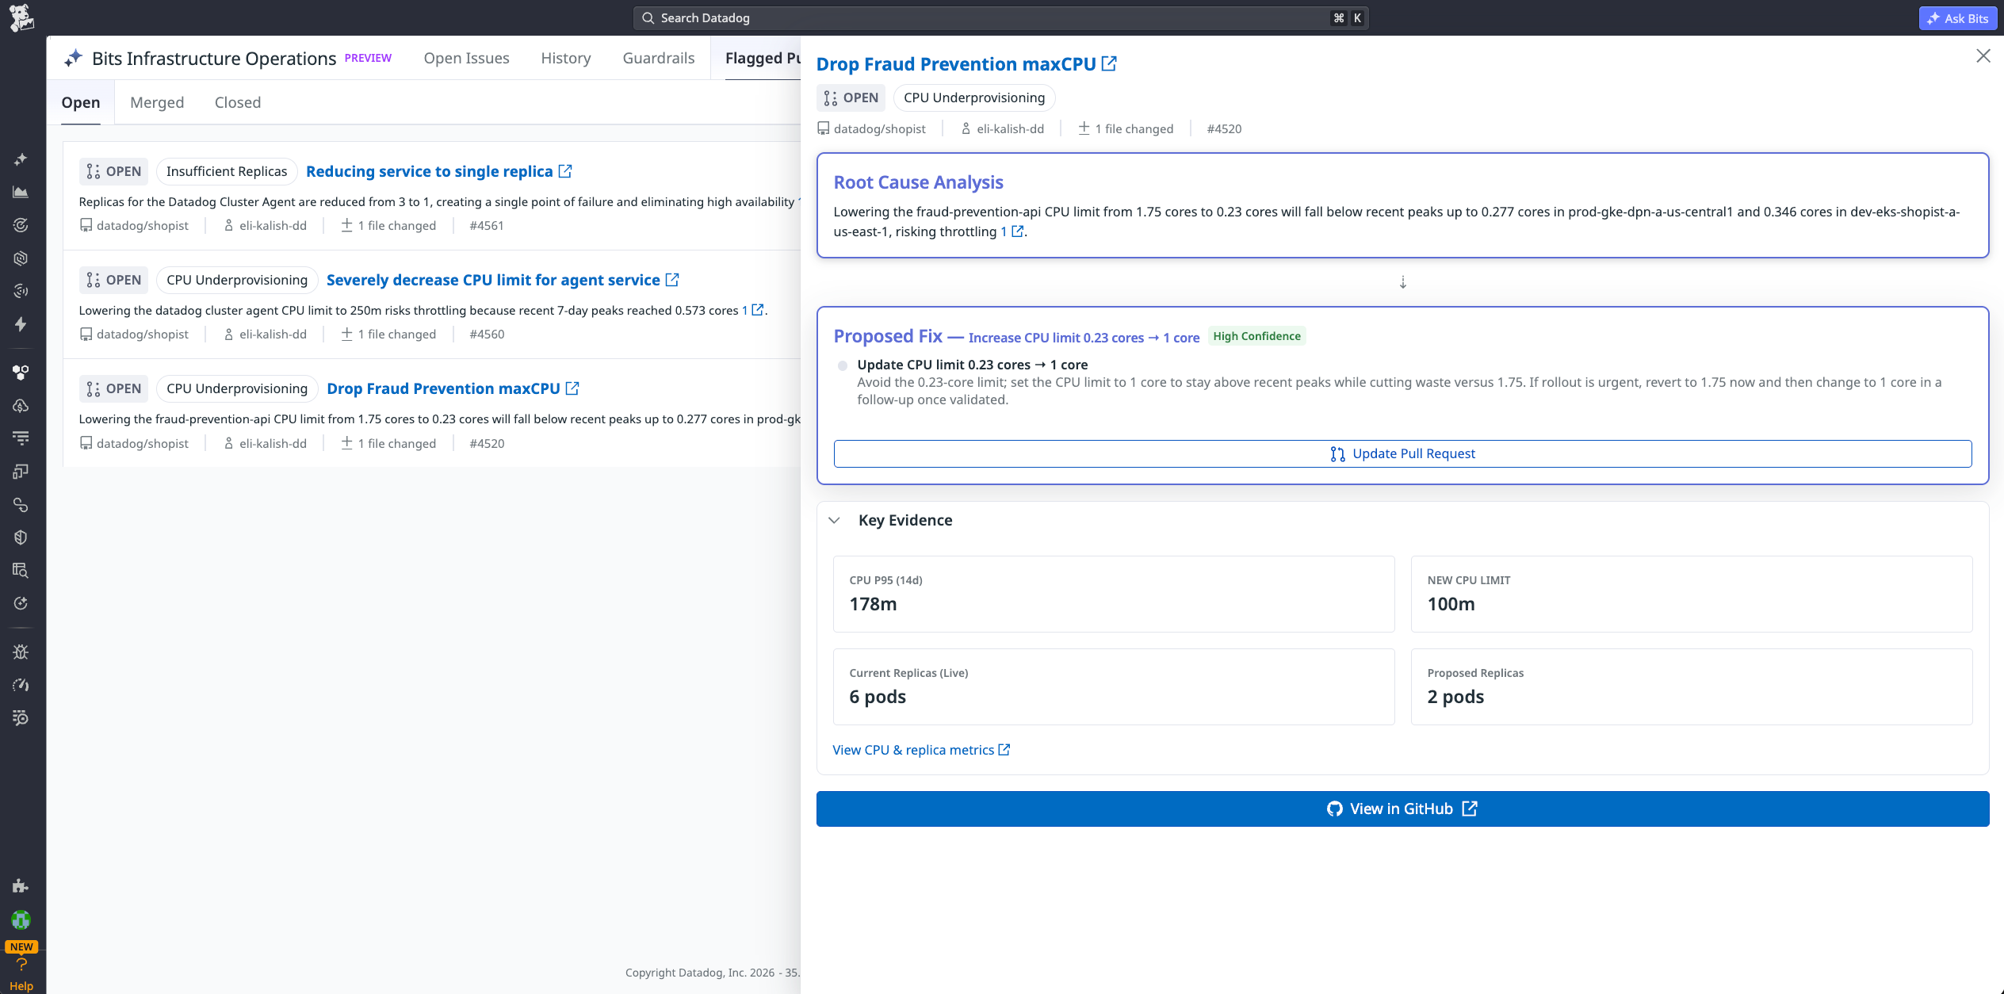Open the hexagon cluster infrastructure sidebar icon
2004x994 pixels.
[x=21, y=373]
